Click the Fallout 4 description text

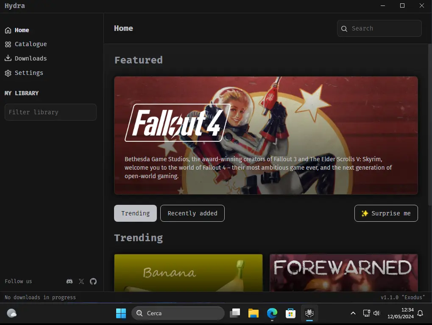(258, 168)
